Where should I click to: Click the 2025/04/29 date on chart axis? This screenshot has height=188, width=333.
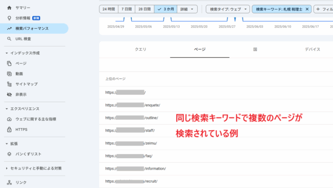tap(116, 27)
